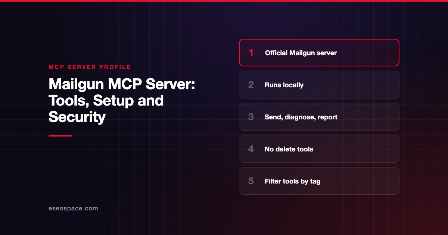
Task: Click the eseospace.com site text
Action: [x=73, y=209]
